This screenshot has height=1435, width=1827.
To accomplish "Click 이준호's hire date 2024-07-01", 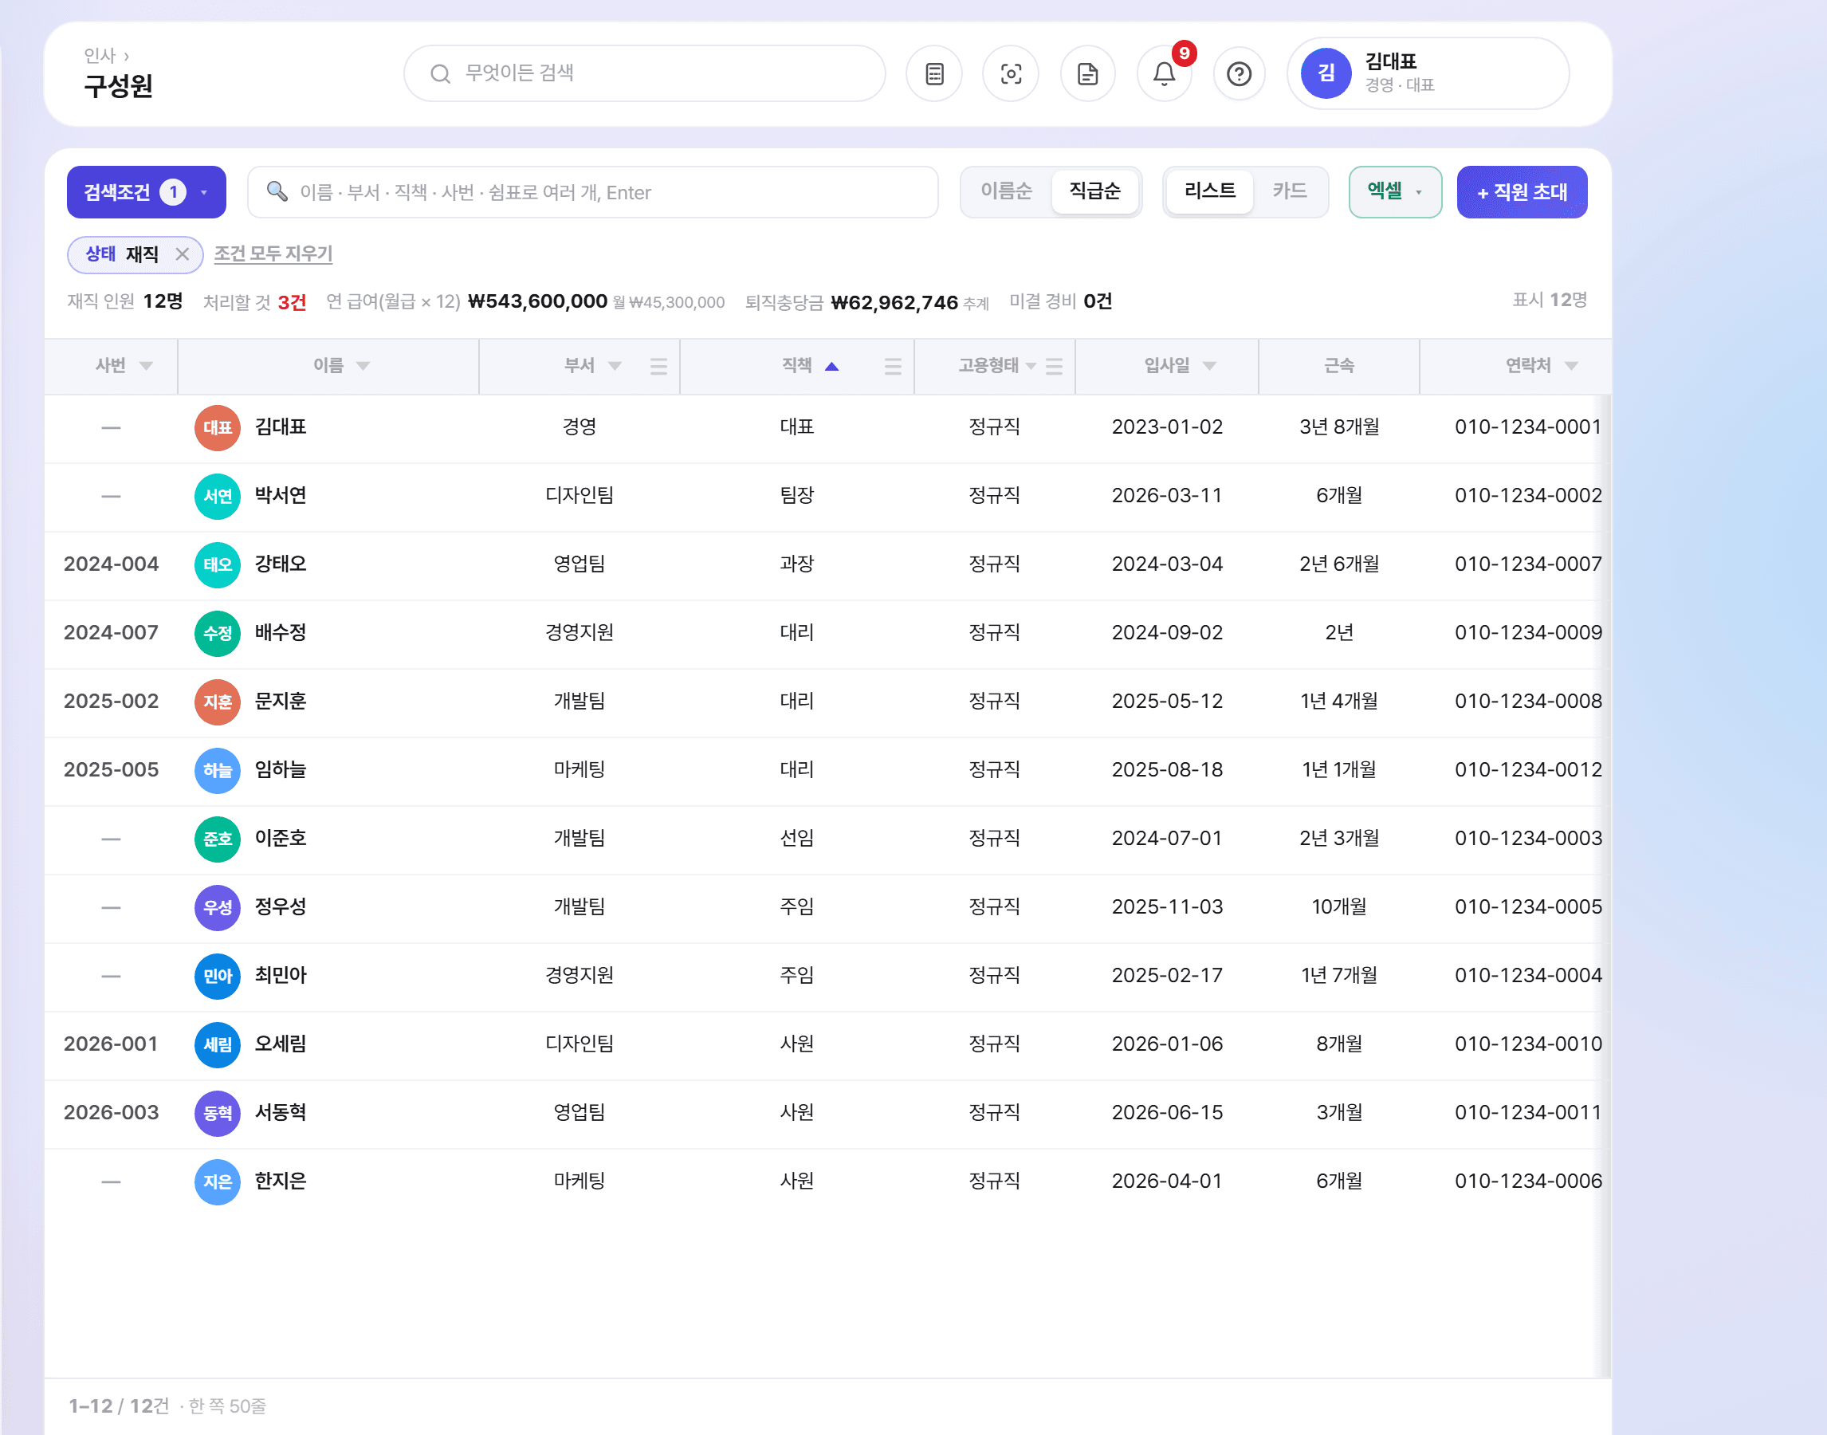I will click(1167, 839).
